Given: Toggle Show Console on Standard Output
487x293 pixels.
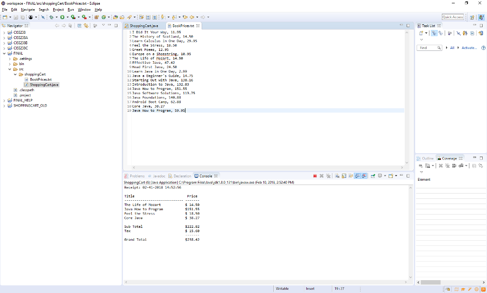Looking at the screenshot, I should [356, 176].
